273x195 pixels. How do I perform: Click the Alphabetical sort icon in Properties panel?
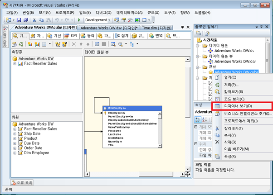[205, 119]
